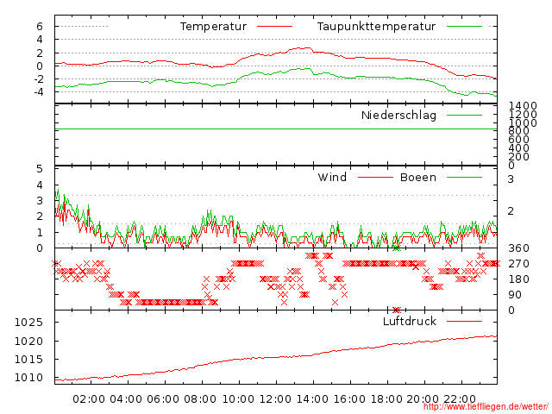The height and width of the screenshot is (414, 552).
Task: Click the 06:00 time axis label
Action: 163,399
